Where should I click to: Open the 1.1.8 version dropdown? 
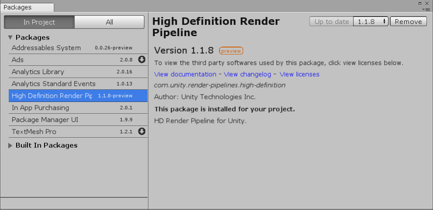click(x=370, y=22)
